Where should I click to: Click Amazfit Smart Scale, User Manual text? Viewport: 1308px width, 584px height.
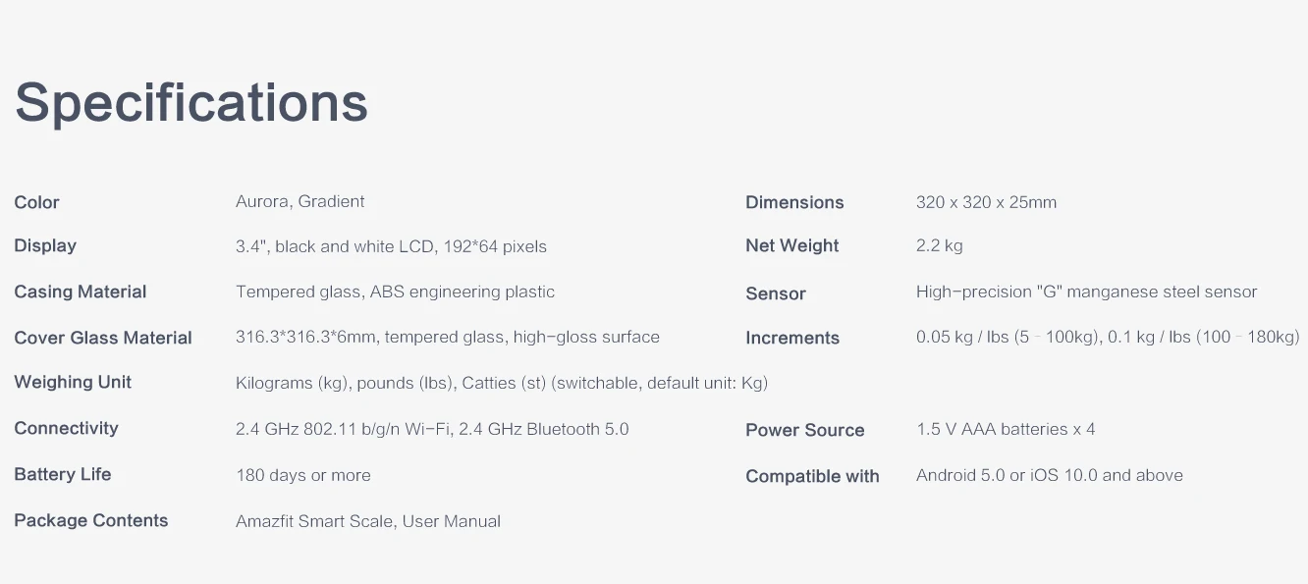click(368, 521)
